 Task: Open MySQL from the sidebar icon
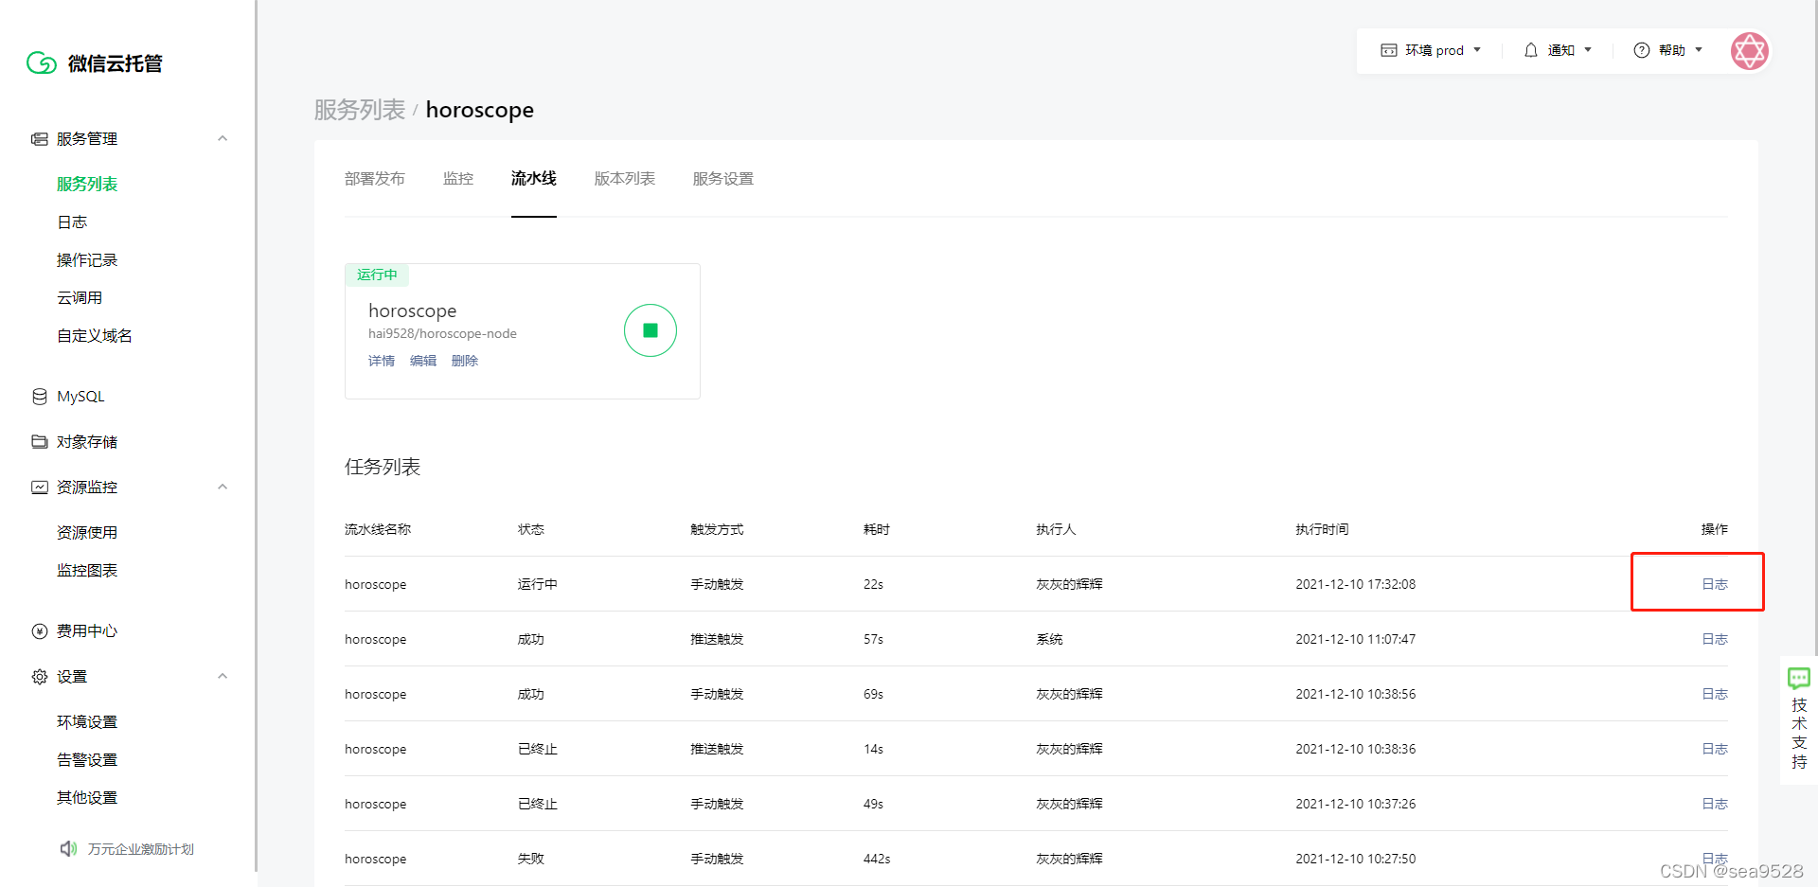click(x=39, y=396)
